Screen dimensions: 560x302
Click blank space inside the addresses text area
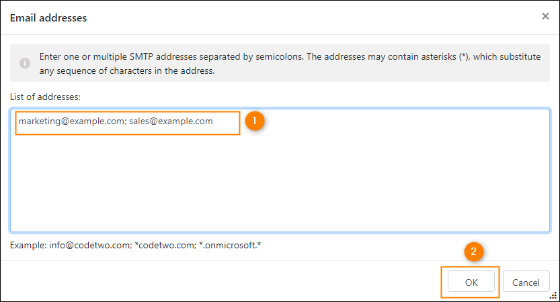click(x=280, y=182)
